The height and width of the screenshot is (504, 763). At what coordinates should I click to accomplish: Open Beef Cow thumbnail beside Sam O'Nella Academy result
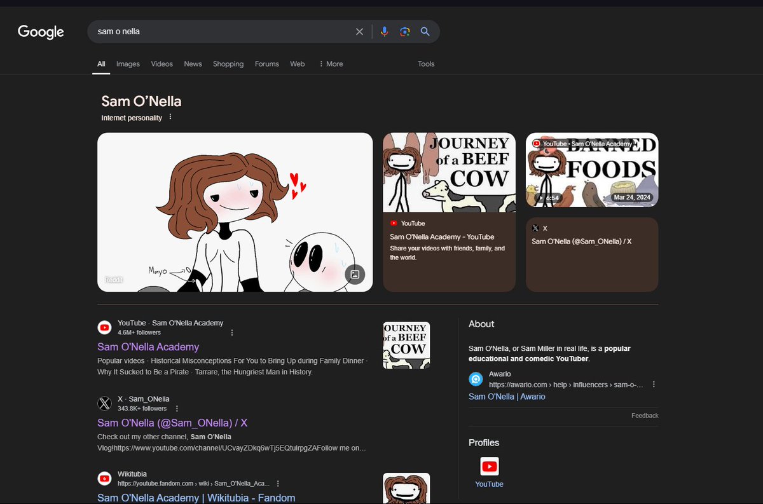pyautogui.click(x=406, y=345)
